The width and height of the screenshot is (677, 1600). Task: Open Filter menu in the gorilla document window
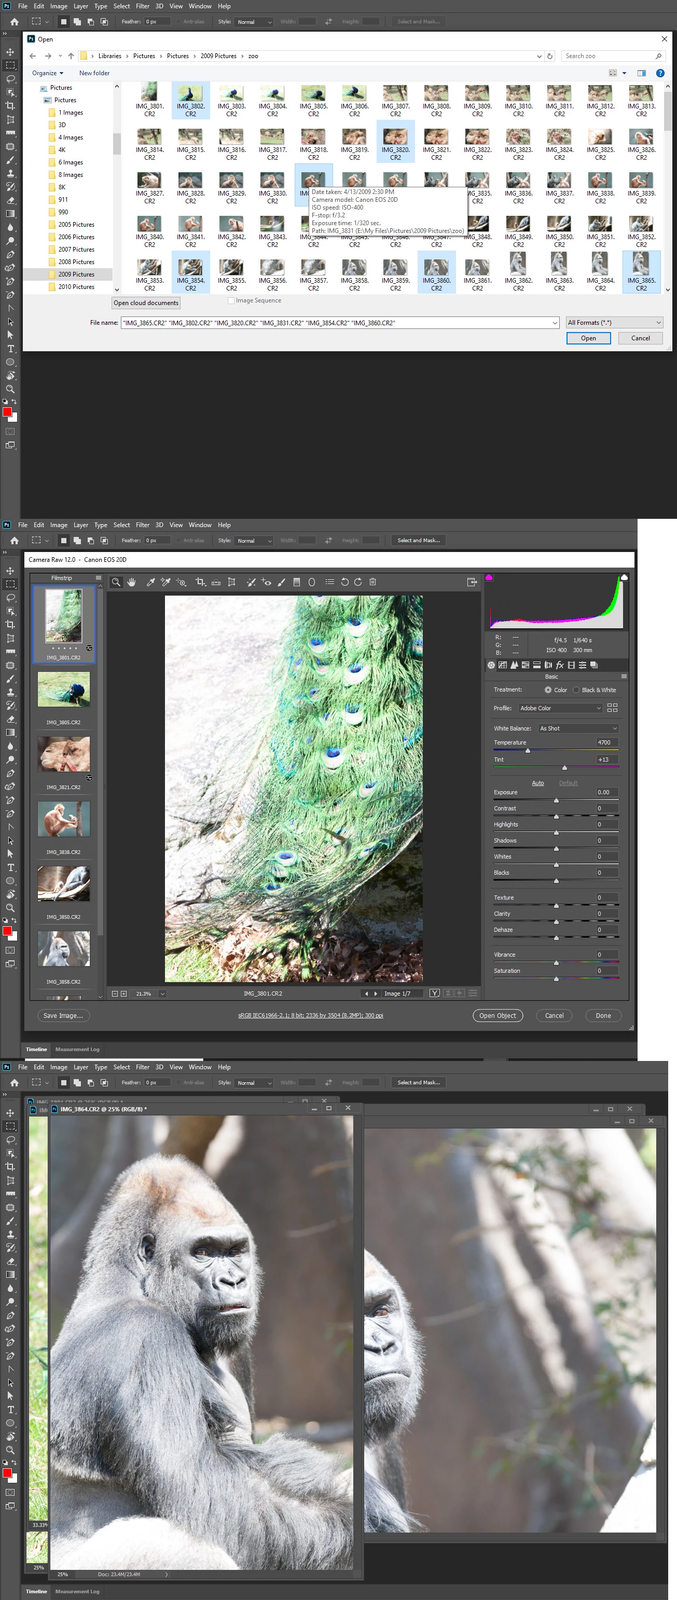click(x=142, y=1067)
